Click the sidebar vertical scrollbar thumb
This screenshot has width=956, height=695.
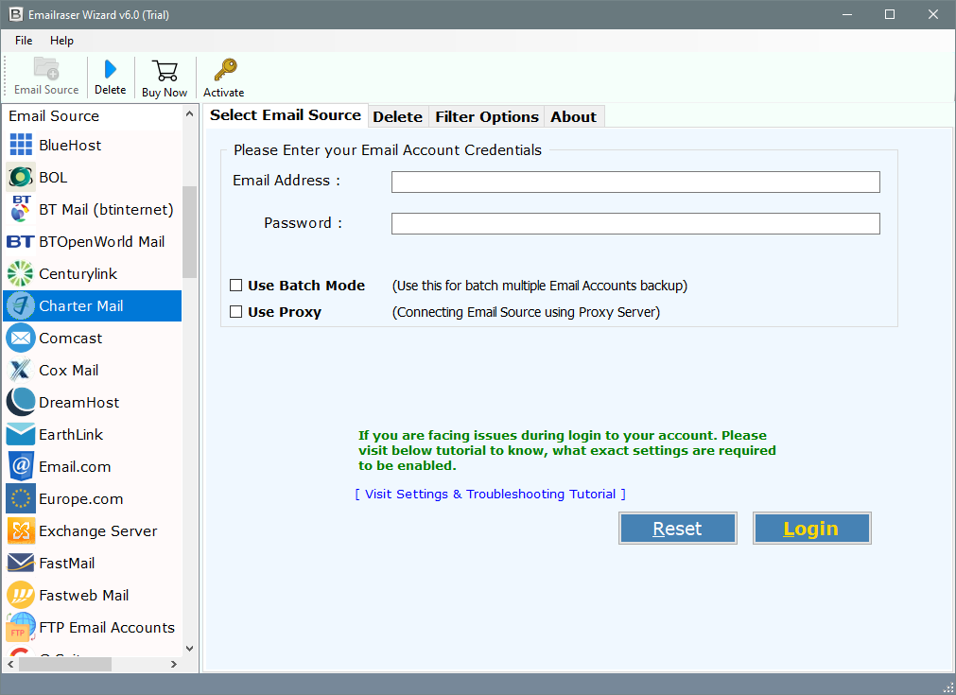pyautogui.click(x=190, y=232)
